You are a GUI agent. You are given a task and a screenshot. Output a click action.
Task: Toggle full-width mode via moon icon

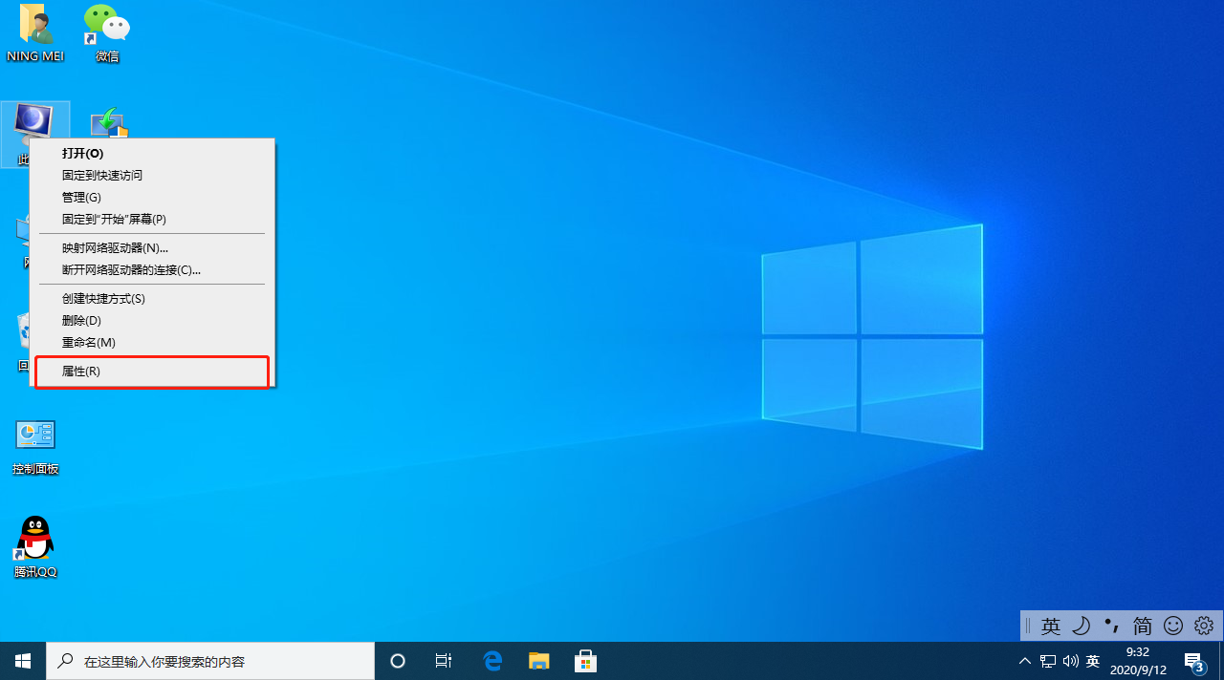click(1082, 626)
